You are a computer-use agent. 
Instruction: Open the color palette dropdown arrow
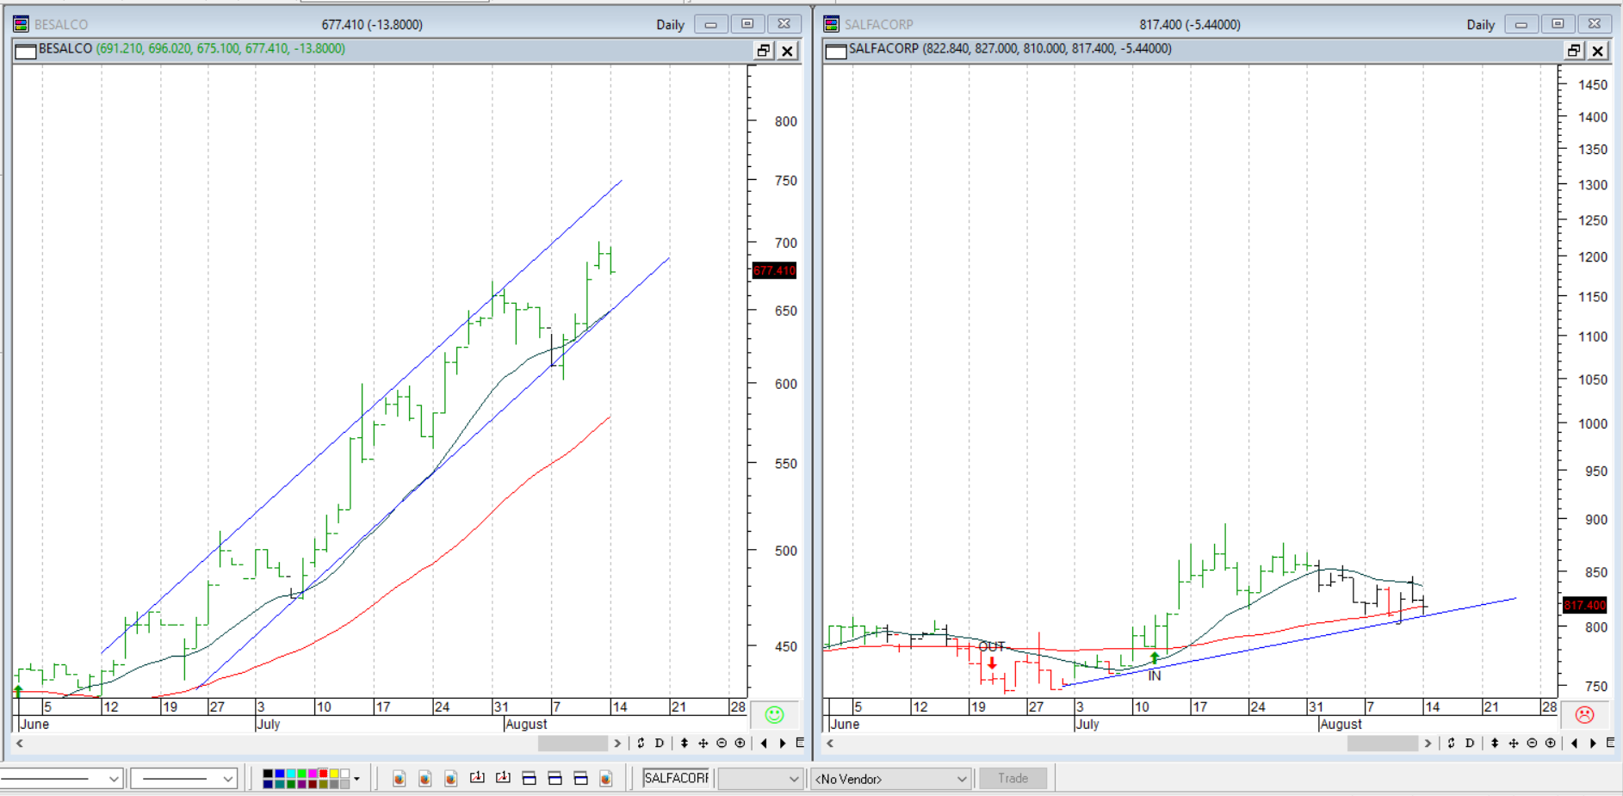tap(356, 779)
